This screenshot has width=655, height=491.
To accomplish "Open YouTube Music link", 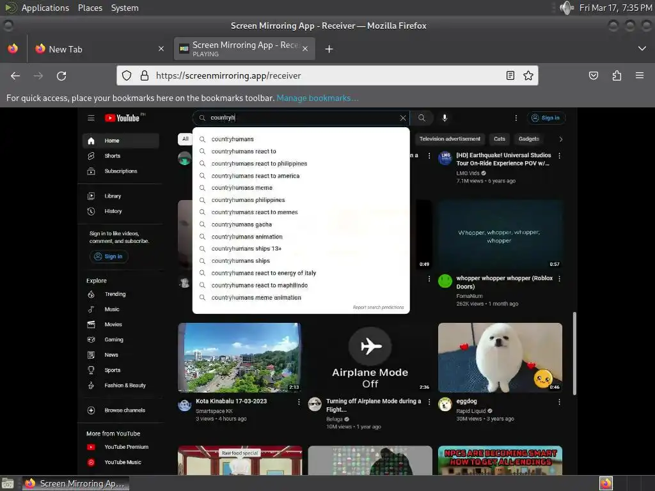I will coord(121,462).
